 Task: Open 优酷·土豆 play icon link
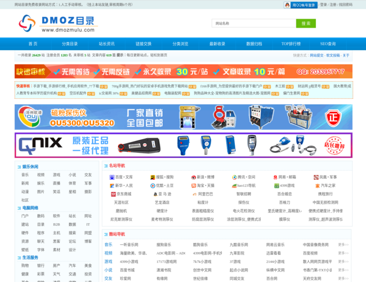[x=153, y=186]
